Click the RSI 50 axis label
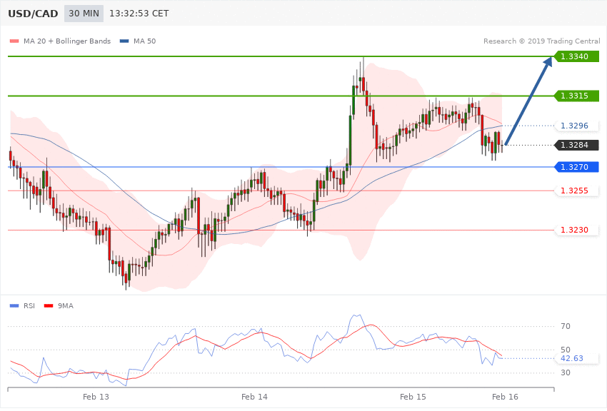This screenshot has height=411, width=607. [x=565, y=350]
